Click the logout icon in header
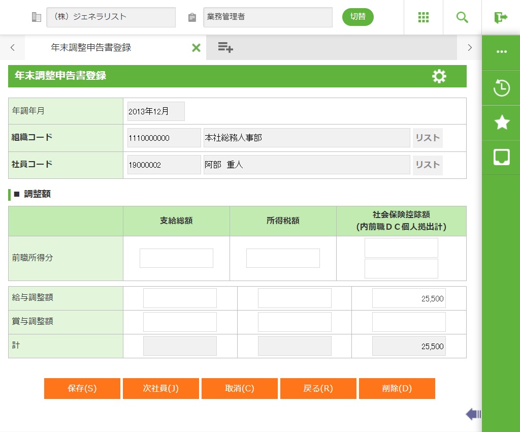 (501, 17)
